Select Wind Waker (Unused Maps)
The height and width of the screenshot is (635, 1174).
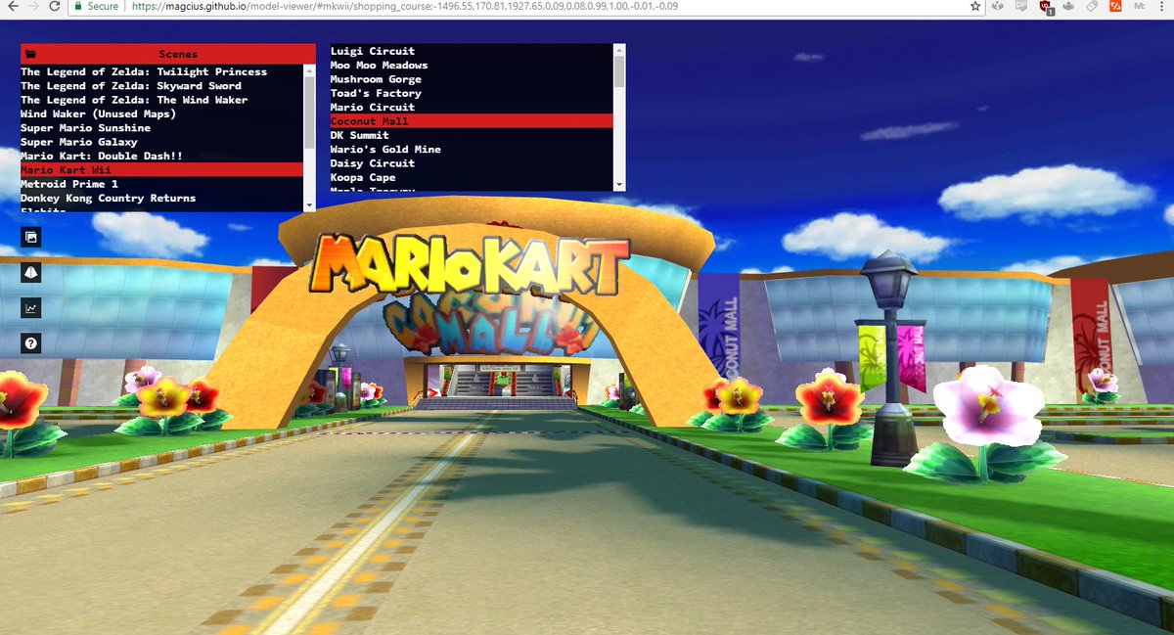tap(162, 113)
